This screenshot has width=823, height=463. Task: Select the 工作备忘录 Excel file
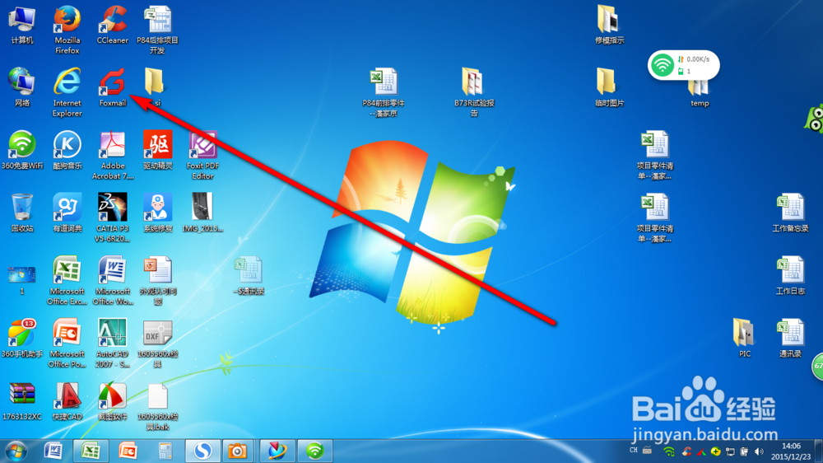790,213
